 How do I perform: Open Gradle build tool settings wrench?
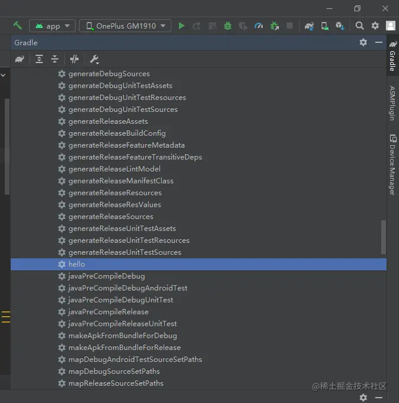click(x=94, y=60)
